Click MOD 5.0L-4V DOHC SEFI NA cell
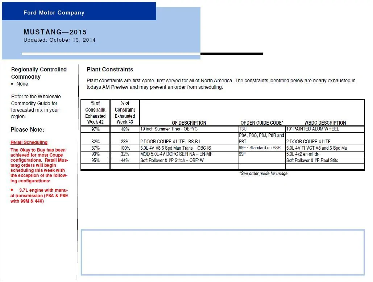The height and width of the screenshot is (282, 373). [189, 154]
